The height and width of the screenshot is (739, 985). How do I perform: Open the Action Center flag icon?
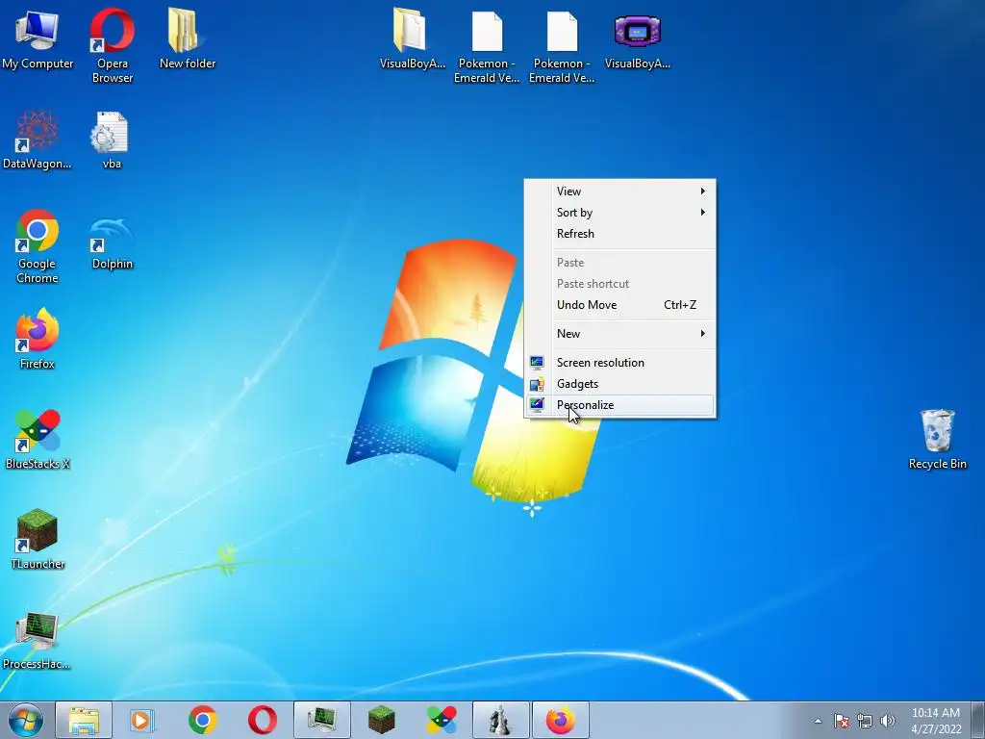(842, 721)
